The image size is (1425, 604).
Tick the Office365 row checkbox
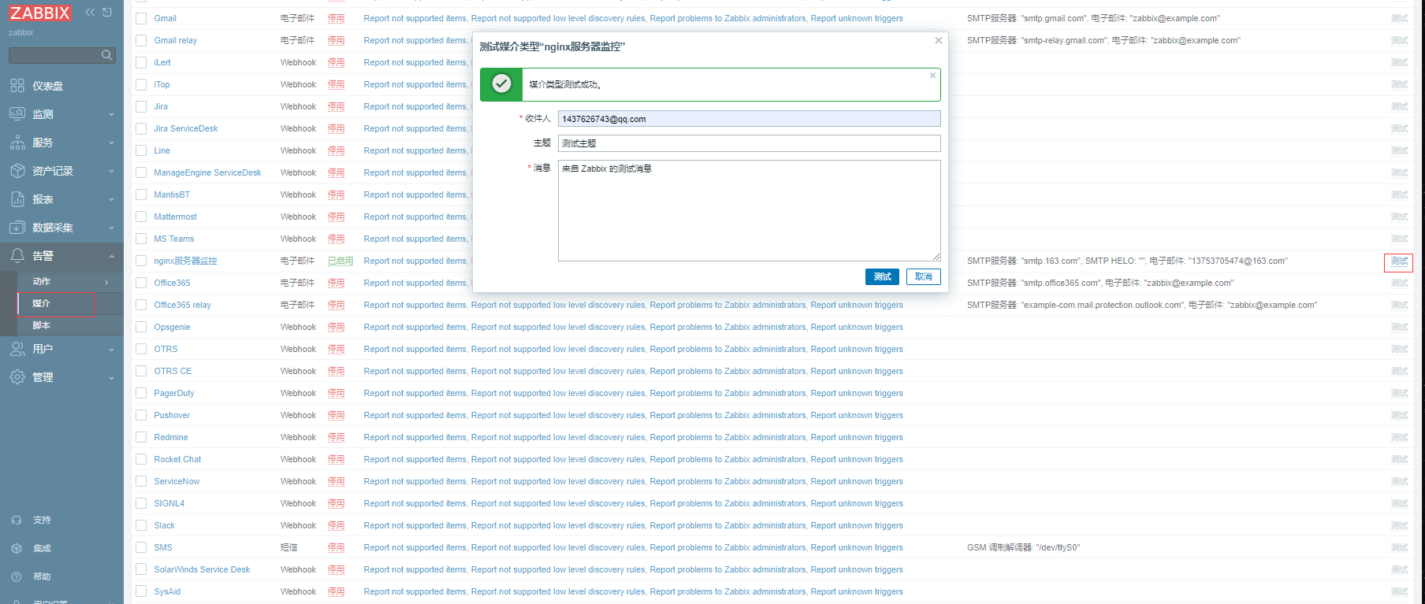(141, 283)
